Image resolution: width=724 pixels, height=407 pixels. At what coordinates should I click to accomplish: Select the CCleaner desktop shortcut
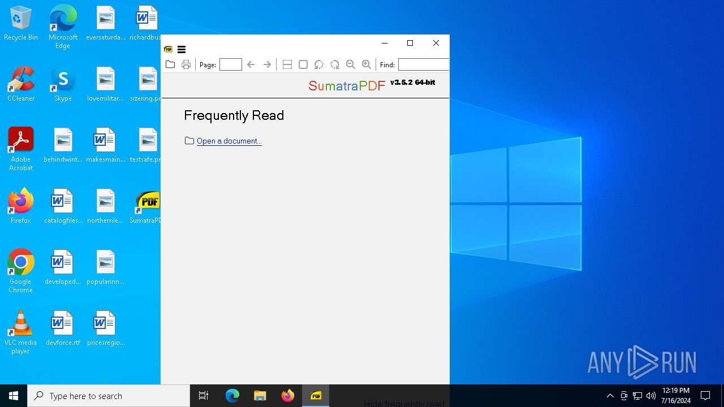[21, 84]
